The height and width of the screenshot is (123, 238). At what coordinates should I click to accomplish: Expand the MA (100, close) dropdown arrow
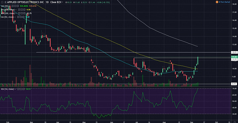[16, 10]
